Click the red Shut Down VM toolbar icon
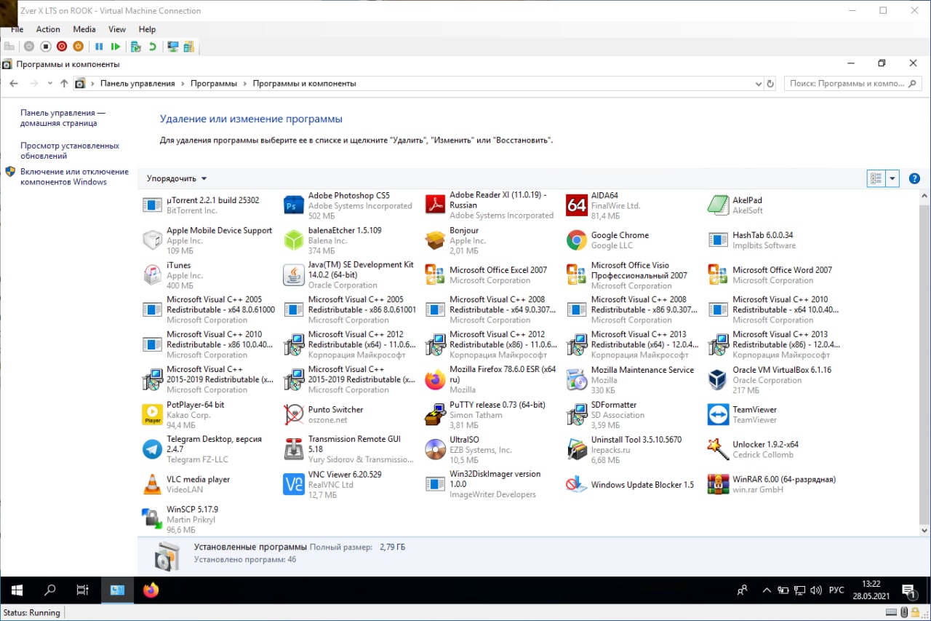This screenshot has height=621, width=931. click(x=62, y=47)
